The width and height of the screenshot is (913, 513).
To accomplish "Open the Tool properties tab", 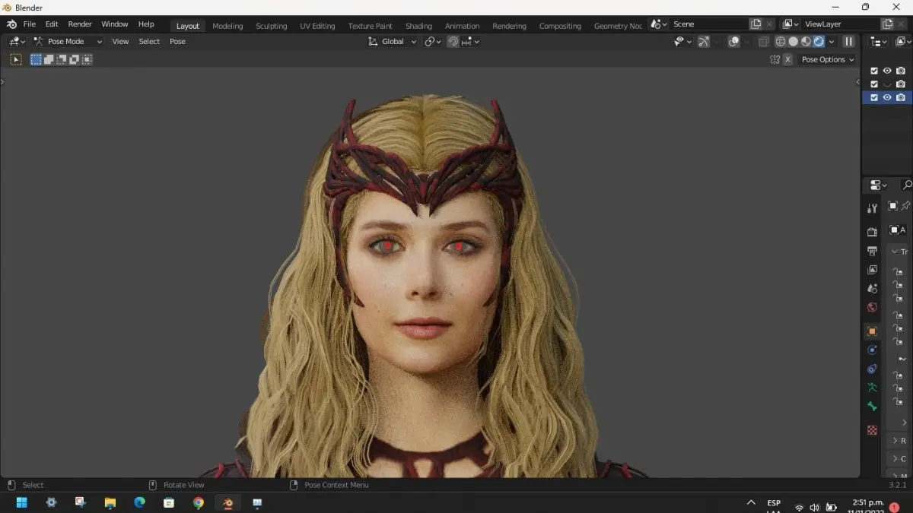I will [873, 208].
